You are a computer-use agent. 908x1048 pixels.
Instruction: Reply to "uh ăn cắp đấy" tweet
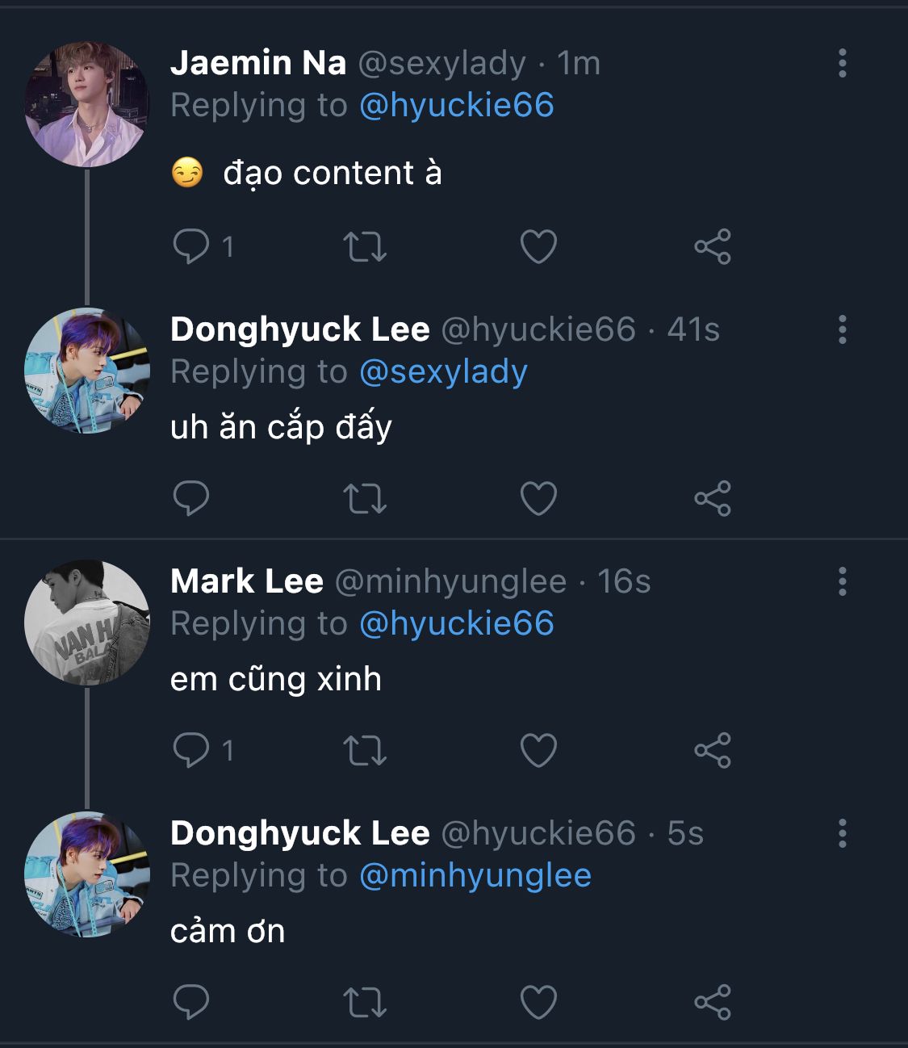[x=191, y=498]
